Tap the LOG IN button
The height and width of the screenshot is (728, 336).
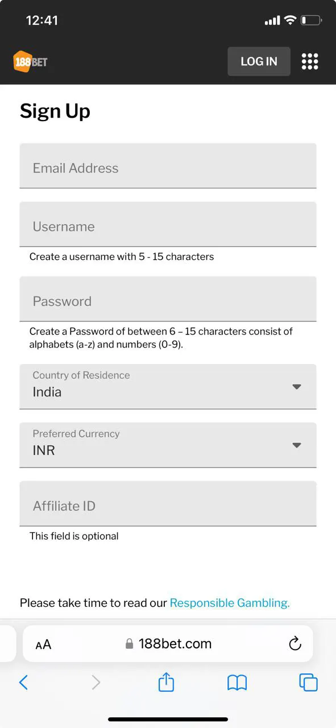pos(259,61)
